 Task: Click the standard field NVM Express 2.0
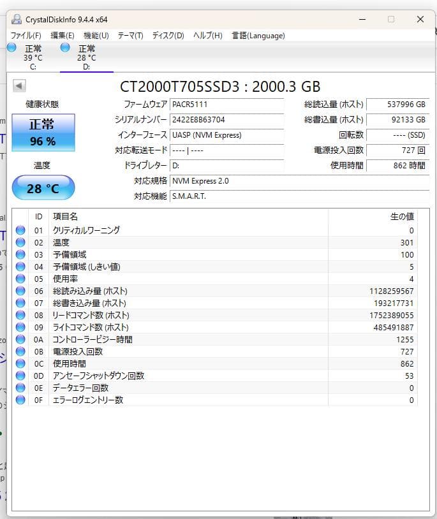point(300,181)
